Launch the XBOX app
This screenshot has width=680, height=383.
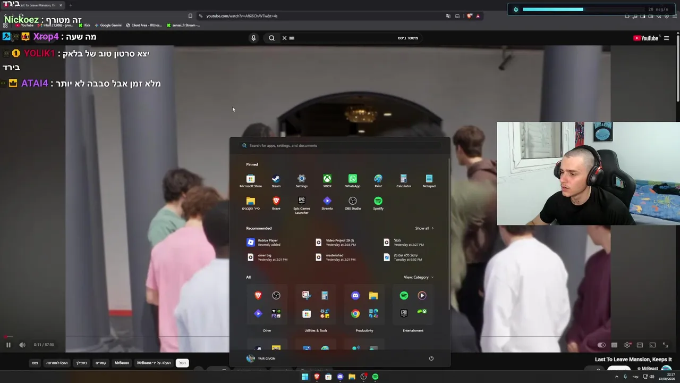327,181
